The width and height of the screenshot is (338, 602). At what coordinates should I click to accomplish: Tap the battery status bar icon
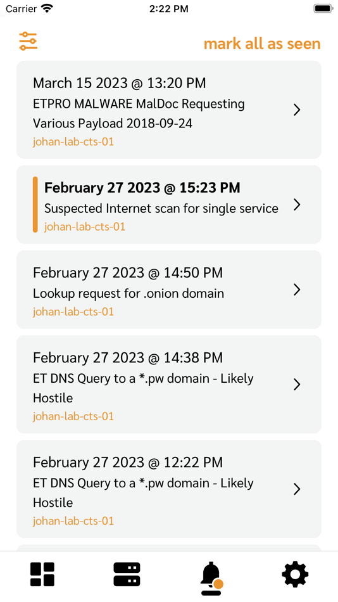pos(323,8)
